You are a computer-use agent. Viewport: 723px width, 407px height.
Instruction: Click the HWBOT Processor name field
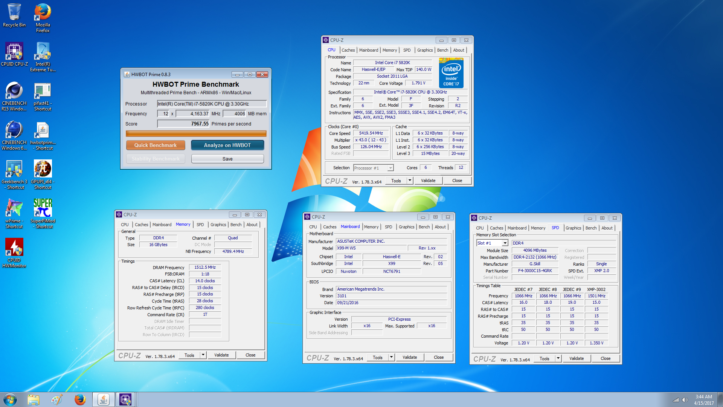click(x=212, y=104)
